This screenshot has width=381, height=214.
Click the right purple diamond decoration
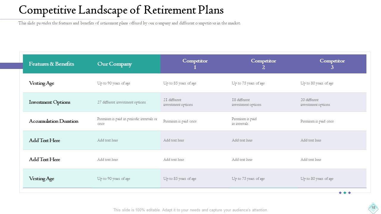(x=350, y=193)
